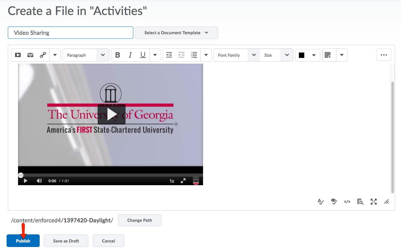The image size is (401, 250).
Task: Click the Video Sharing title field
Action: click(71, 33)
